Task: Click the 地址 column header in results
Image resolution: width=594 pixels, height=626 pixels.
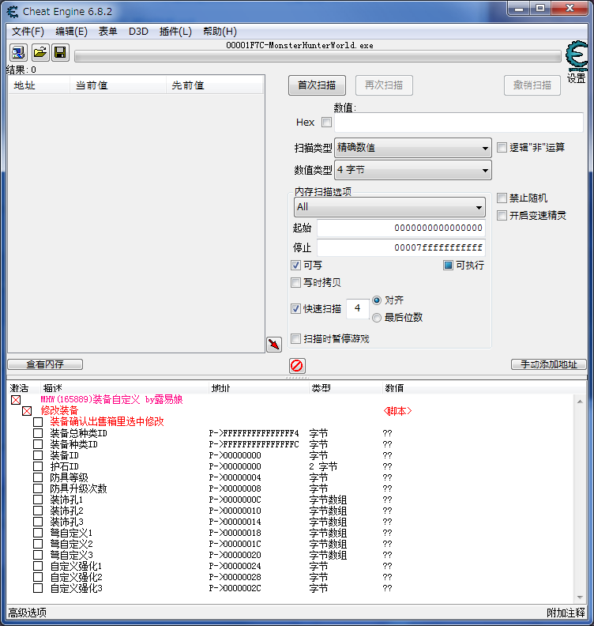Action: tap(39, 85)
